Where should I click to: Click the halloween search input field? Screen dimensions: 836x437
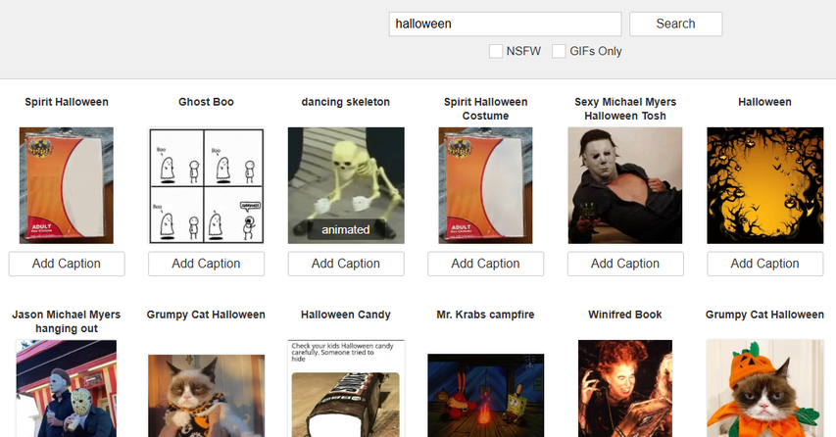tap(505, 24)
